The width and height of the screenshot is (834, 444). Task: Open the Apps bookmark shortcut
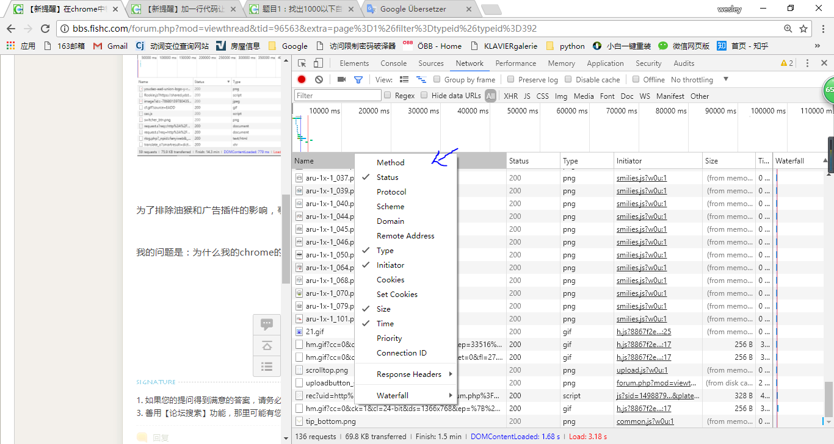click(x=21, y=46)
